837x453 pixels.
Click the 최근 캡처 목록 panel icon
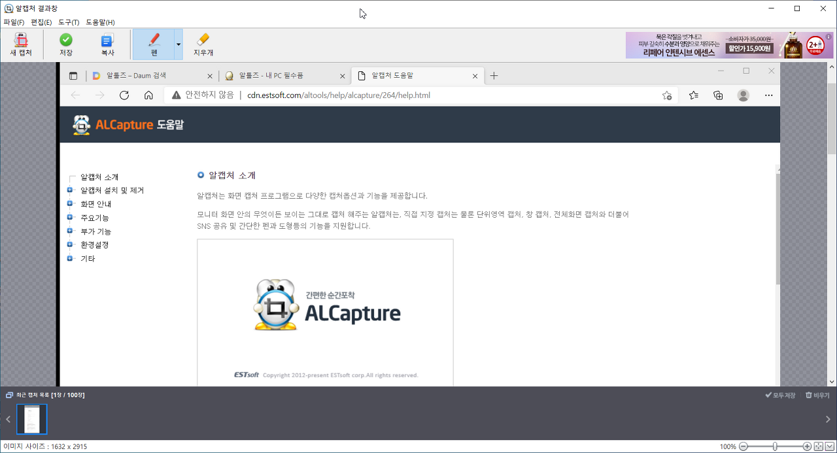(9, 395)
